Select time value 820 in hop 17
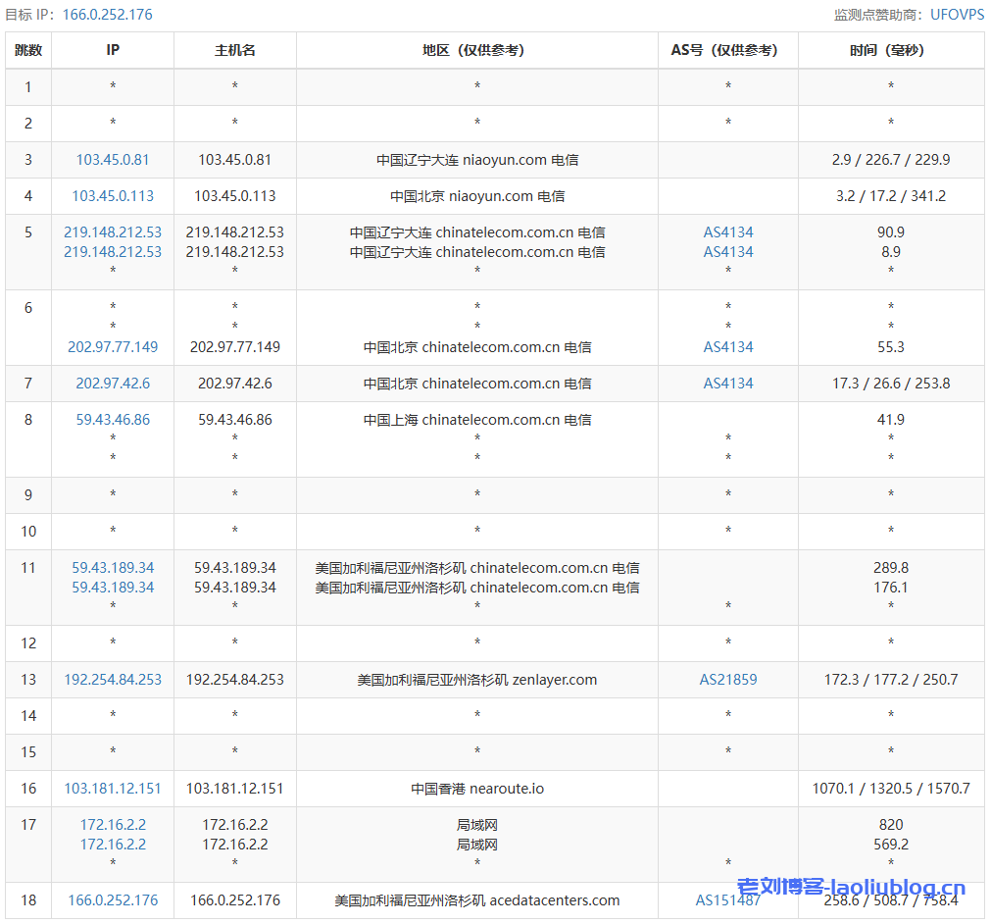Viewport: 991px width, 924px height. (891, 825)
